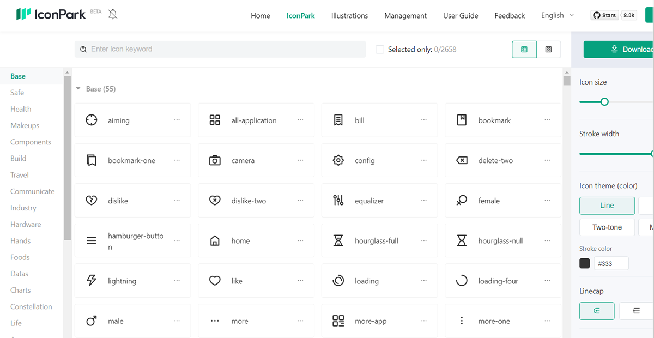654x338 pixels.
Task: Go to the Home page
Action: 261,16
